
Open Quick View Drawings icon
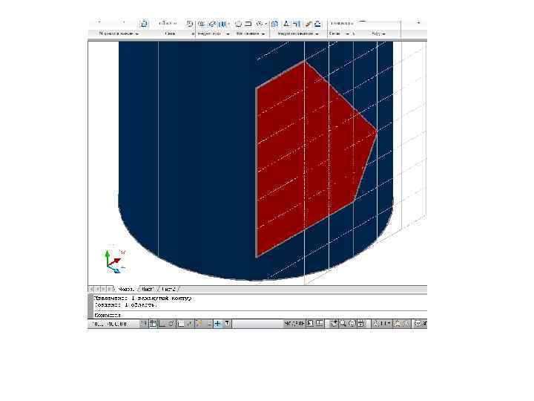click(x=320, y=323)
